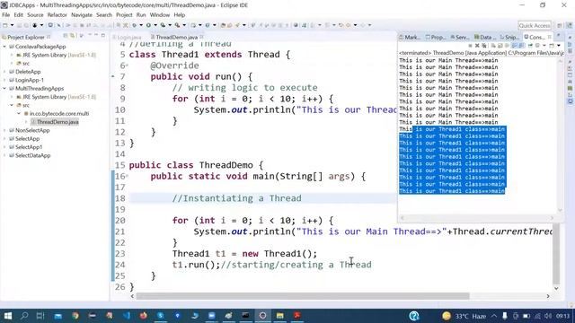Click the Clear Console icon

[493, 46]
